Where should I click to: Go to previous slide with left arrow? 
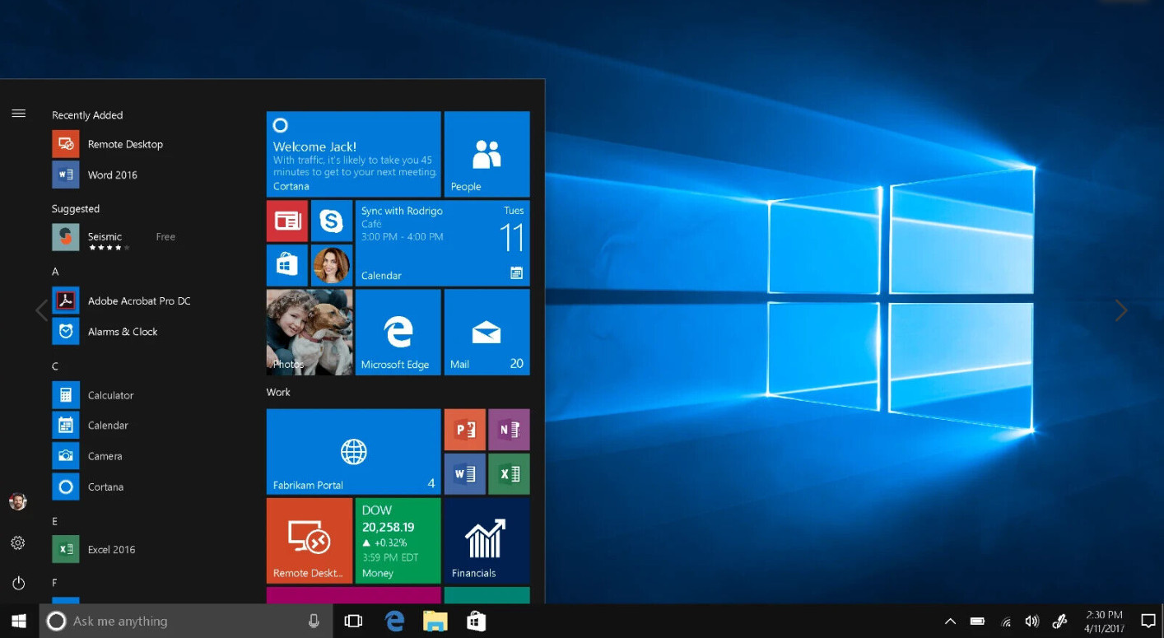click(41, 310)
